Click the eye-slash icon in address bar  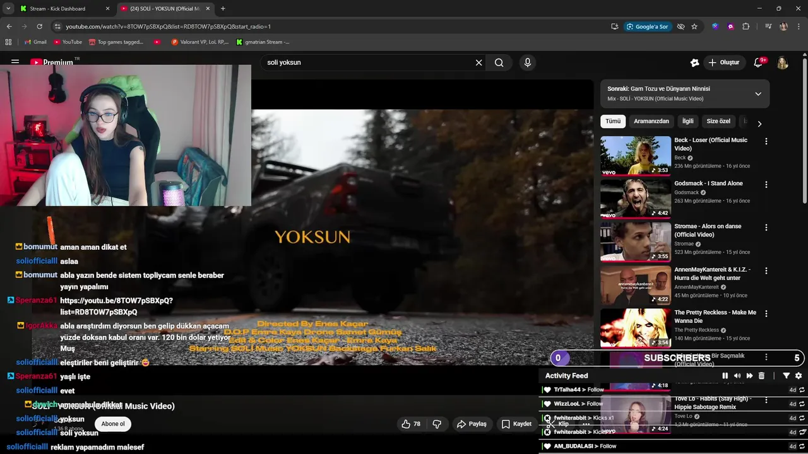680,26
